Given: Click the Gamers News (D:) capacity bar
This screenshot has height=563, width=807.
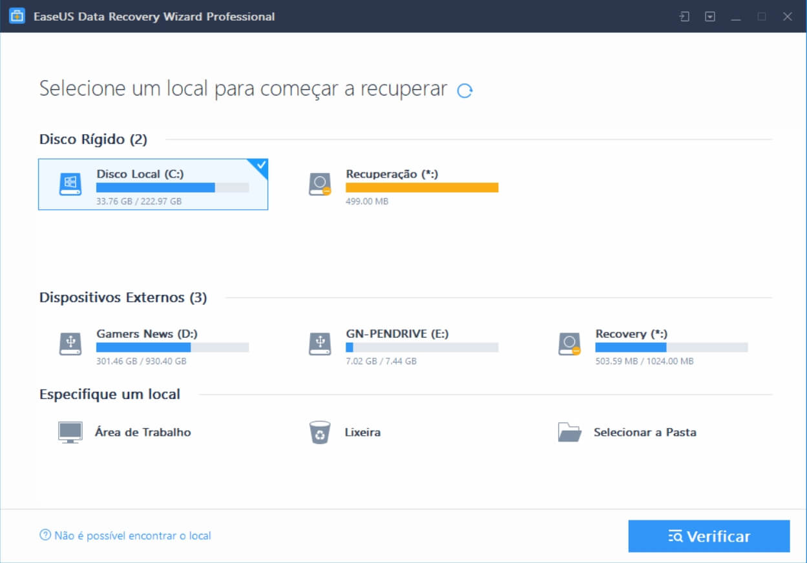Looking at the screenshot, I should tap(173, 347).
